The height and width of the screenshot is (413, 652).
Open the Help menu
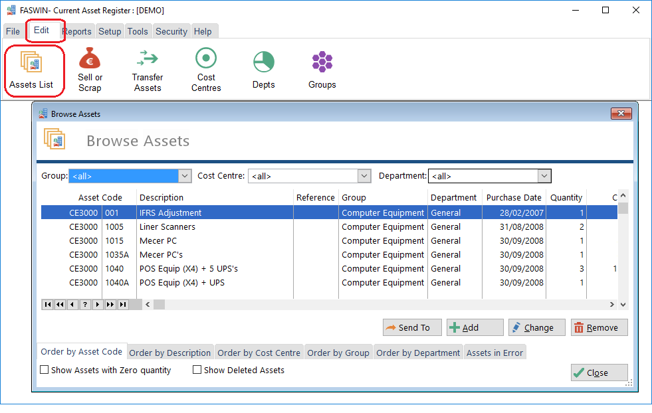(203, 32)
